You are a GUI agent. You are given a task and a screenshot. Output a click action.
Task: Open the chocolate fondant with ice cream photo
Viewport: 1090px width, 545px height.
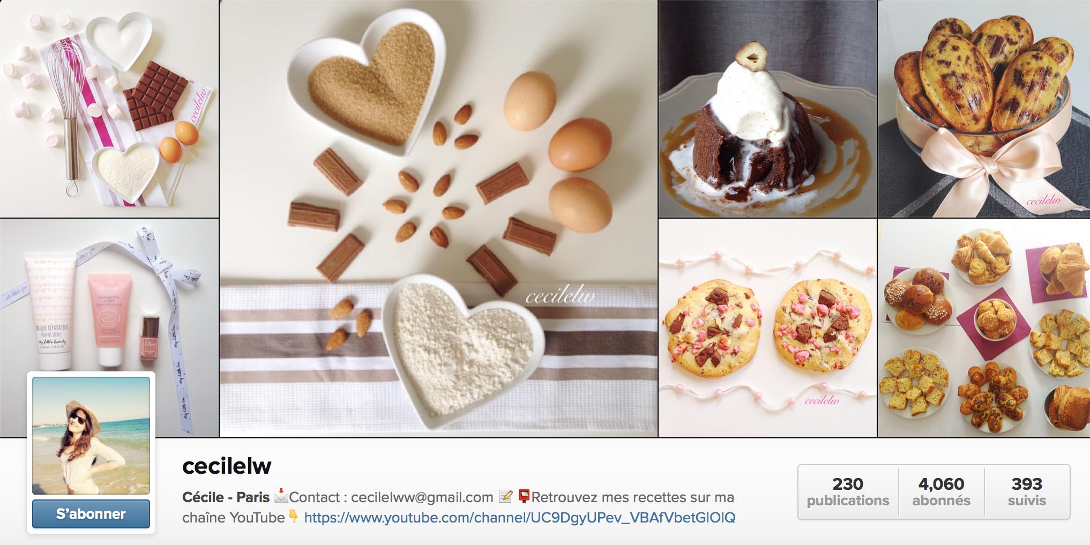coord(767,108)
